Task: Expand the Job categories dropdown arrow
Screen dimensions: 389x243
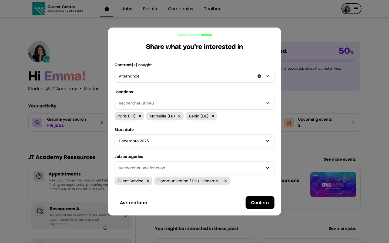Action: point(267,168)
